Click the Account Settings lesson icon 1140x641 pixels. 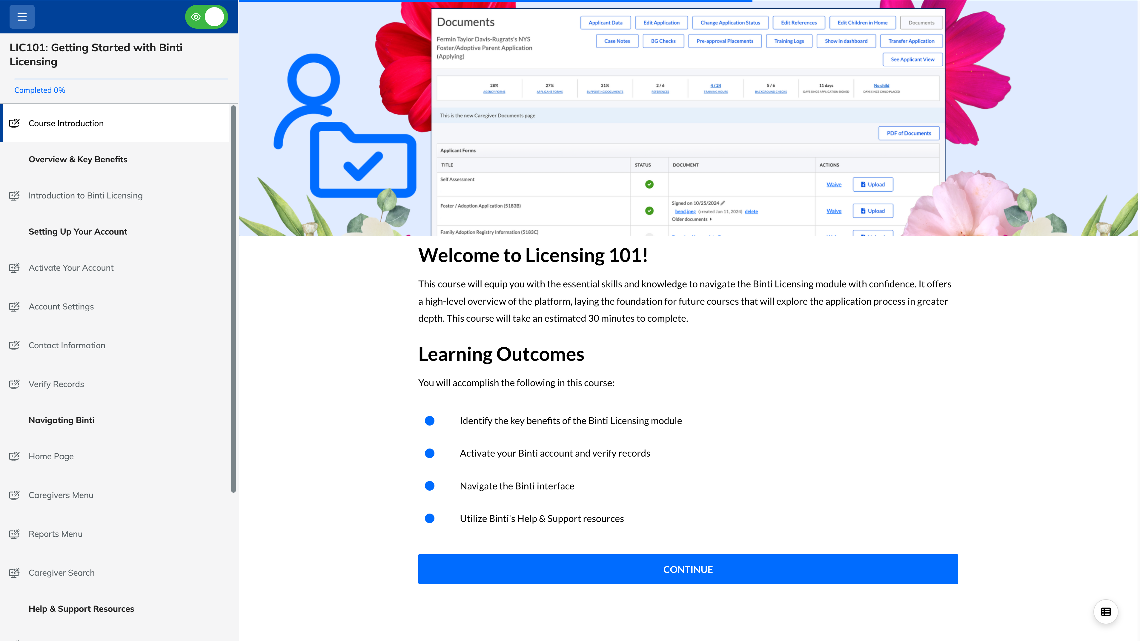(x=14, y=306)
